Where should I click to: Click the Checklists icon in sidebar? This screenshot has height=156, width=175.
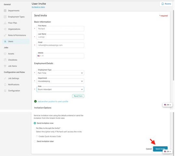pos(5,60)
